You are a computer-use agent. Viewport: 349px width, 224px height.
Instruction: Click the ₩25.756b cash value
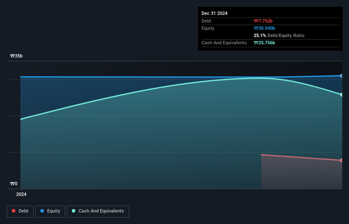click(264, 43)
